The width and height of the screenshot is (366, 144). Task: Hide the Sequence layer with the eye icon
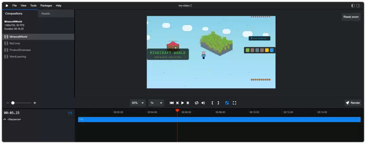point(5,120)
